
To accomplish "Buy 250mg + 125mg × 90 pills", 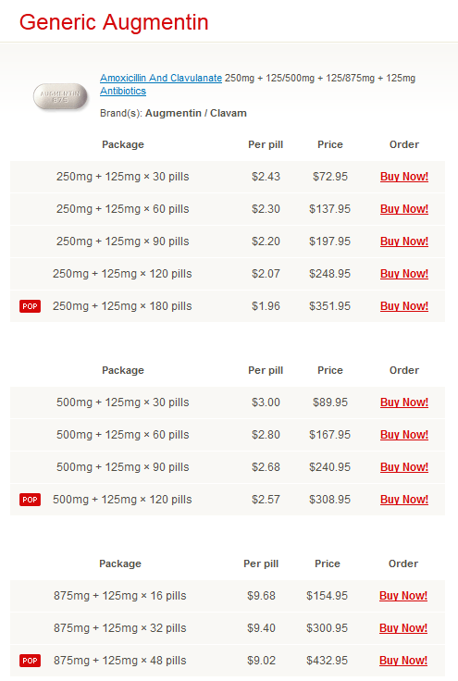I will pos(404,241).
